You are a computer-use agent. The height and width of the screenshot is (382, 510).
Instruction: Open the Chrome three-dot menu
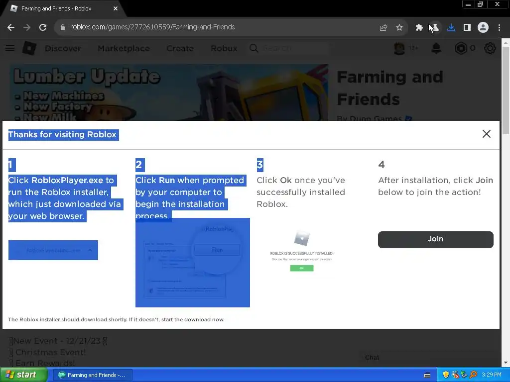499,28
